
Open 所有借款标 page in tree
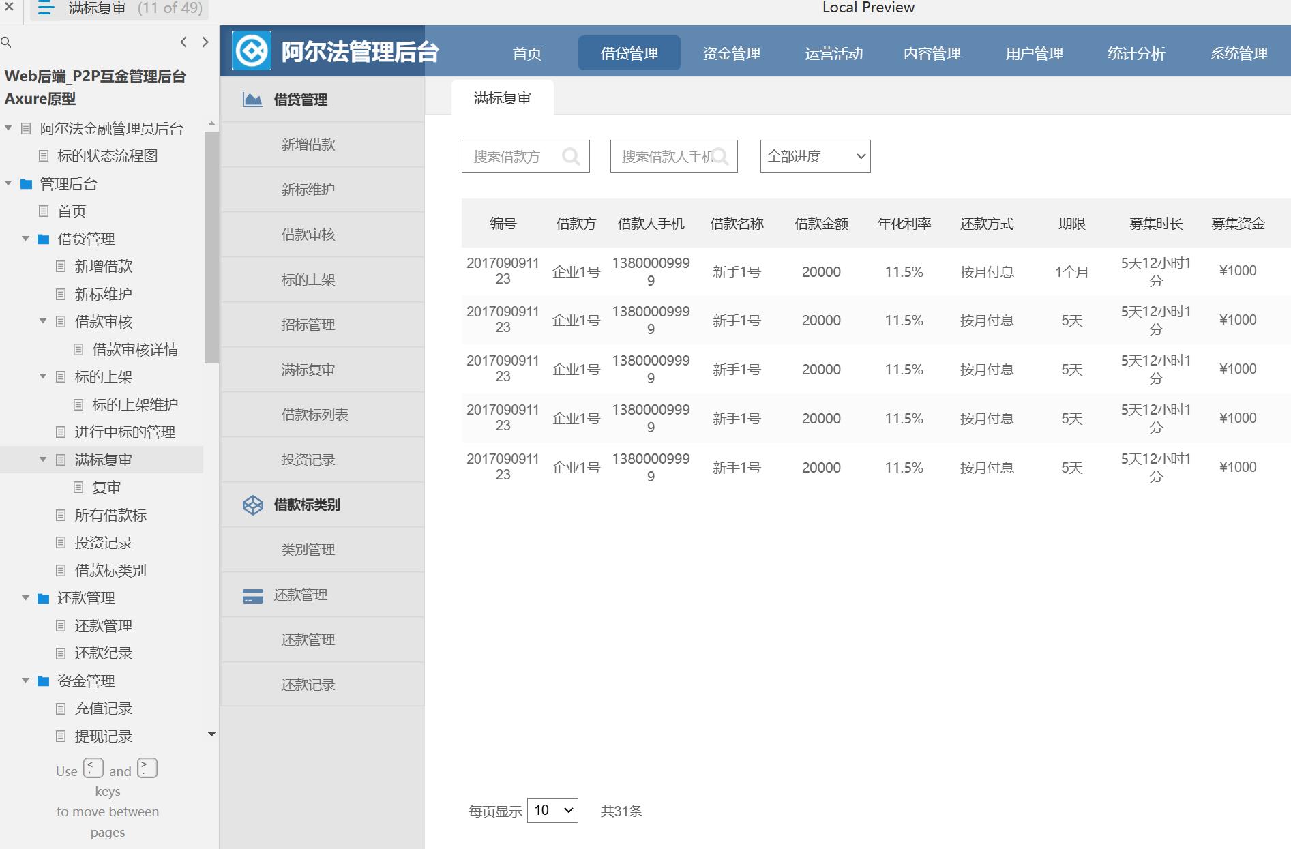click(x=110, y=516)
